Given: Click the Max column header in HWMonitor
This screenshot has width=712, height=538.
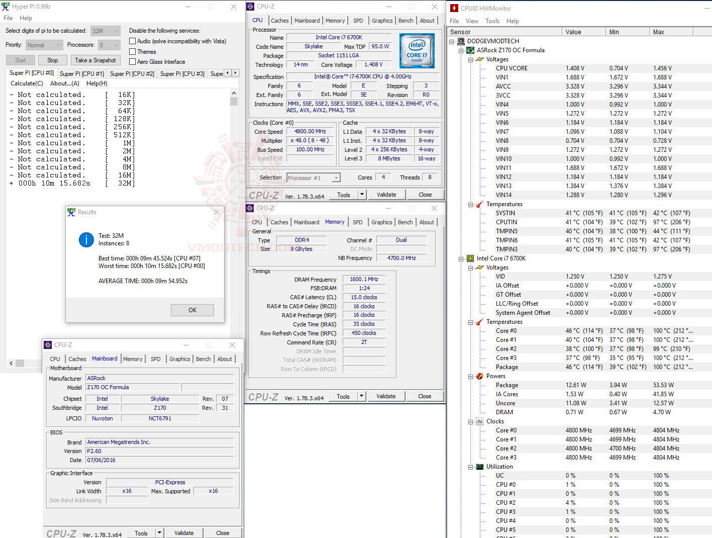Looking at the screenshot, I should (671, 32).
